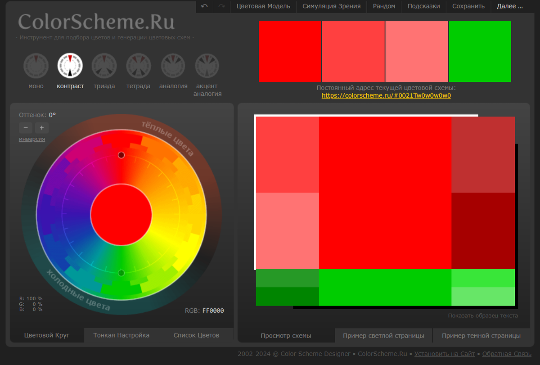Click the ColorScheme.Ru logo
The height and width of the screenshot is (365, 540).
coord(96,22)
